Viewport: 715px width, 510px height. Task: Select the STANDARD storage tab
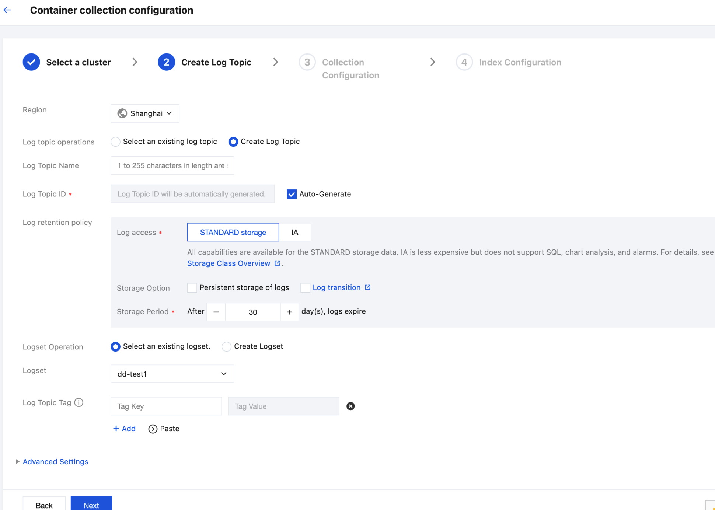click(x=233, y=233)
